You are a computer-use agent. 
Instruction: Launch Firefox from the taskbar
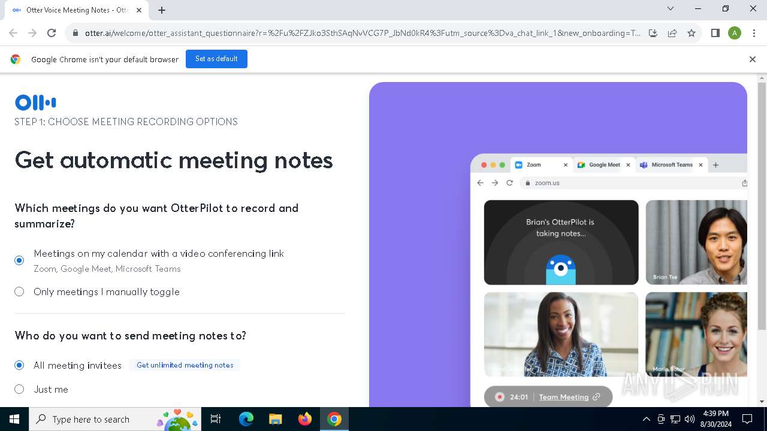305,419
